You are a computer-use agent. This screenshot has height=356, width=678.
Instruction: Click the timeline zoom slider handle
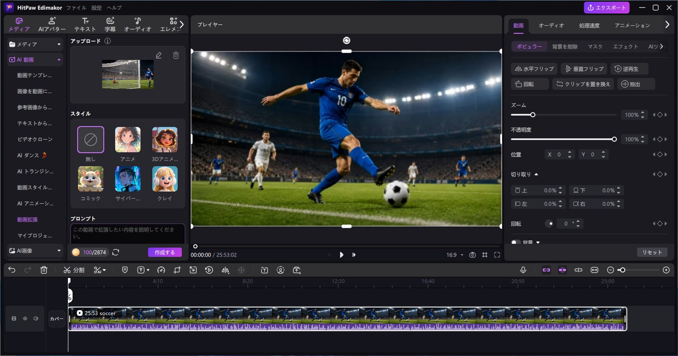click(x=622, y=270)
